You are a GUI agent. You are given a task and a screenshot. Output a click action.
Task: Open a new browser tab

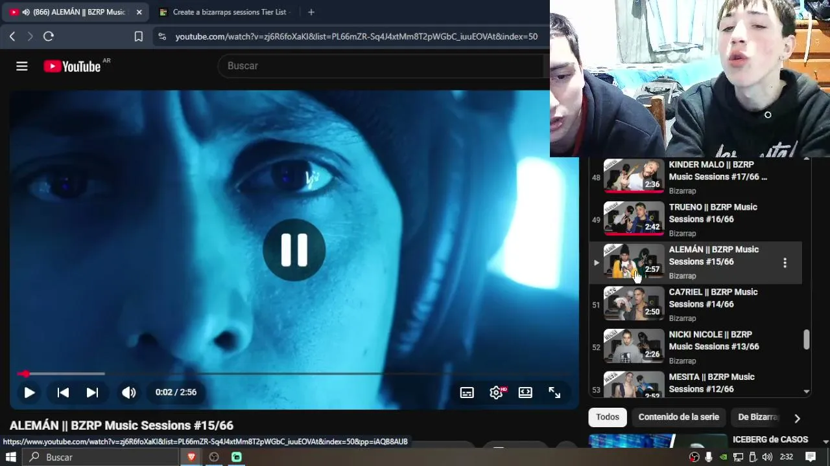point(311,12)
